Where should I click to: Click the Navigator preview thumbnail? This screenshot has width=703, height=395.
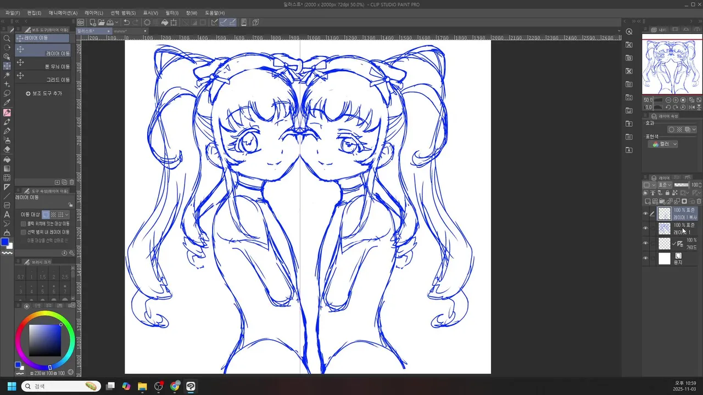[672, 64]
